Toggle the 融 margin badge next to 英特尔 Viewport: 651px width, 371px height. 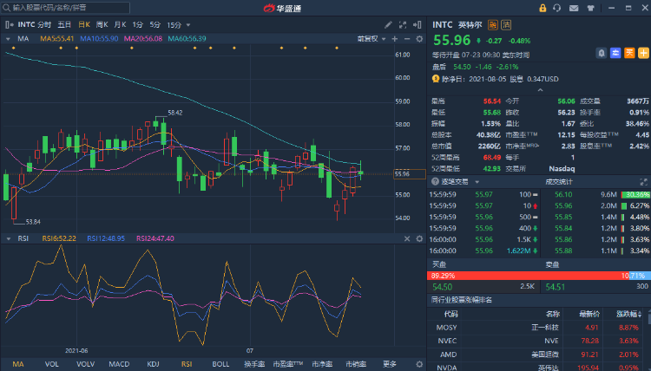pos(493,25)
